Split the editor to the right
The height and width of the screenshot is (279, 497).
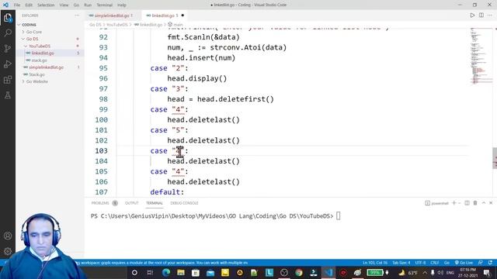pos(481,15)
